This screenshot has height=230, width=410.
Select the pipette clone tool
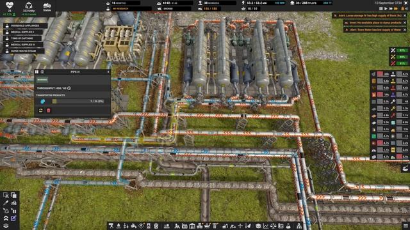pyautogui.click(x=6, y=203)
